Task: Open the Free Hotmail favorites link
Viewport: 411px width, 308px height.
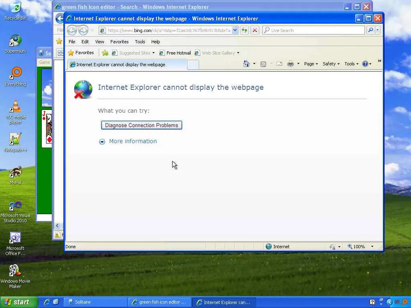Action: [175, 53]
